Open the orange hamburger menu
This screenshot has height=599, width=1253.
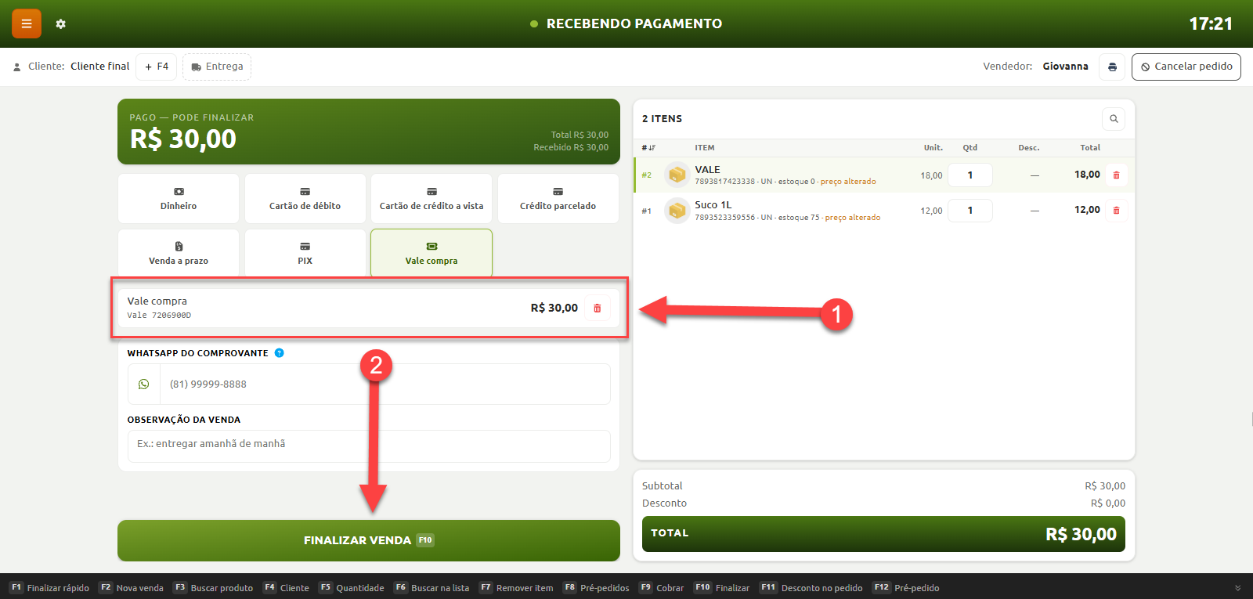[x=26, y=23]
